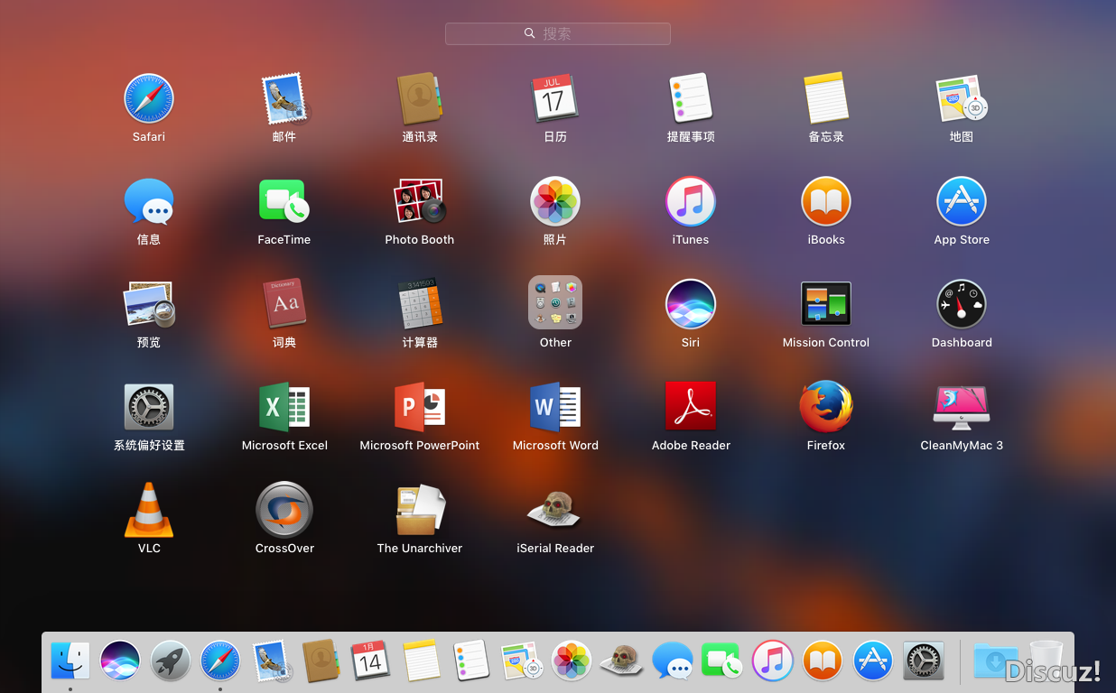Launch FaceTime from the Launchpad grid
The image size is (1116, 693).
(x=284, y=201)
